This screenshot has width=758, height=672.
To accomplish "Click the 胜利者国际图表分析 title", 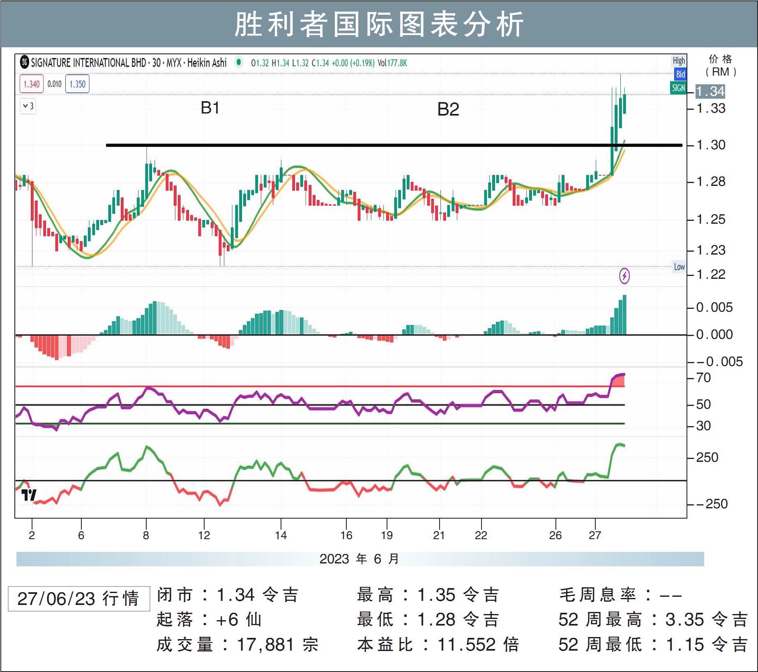I will (x=379, y=24).
